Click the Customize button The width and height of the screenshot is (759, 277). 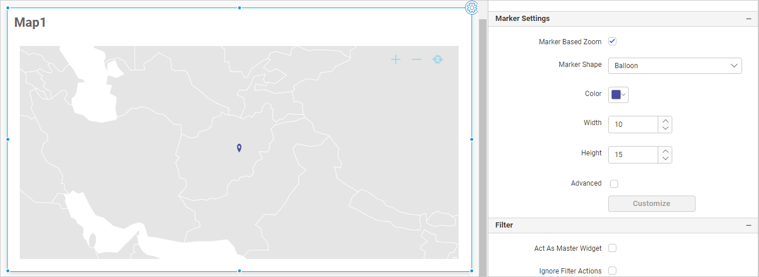651,204
